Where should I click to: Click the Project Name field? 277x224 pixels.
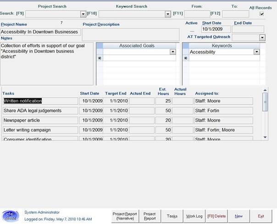pos(40,32)
